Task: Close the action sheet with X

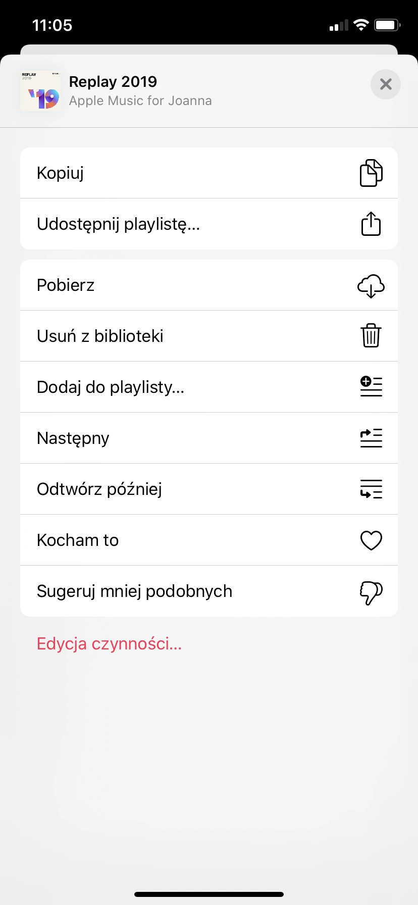Action: coord(386,84)
